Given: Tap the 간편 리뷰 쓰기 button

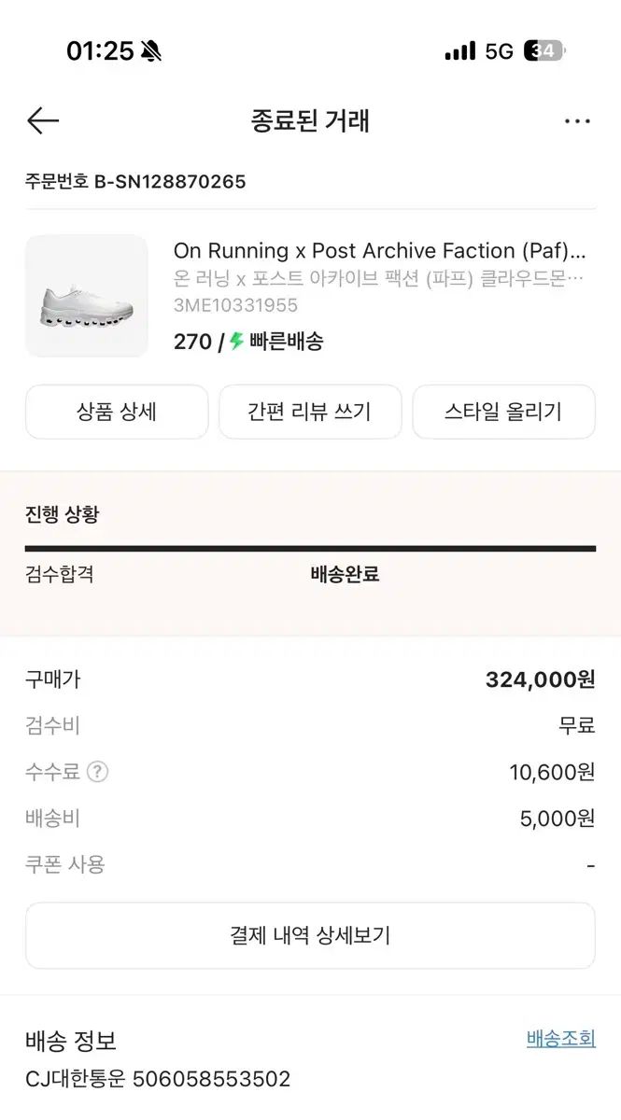Looking at the screenshot, I should [310, 412].
